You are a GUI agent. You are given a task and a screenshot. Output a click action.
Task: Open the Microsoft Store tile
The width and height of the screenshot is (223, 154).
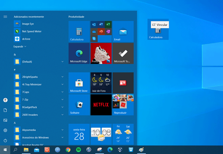[x=79, y=83]
